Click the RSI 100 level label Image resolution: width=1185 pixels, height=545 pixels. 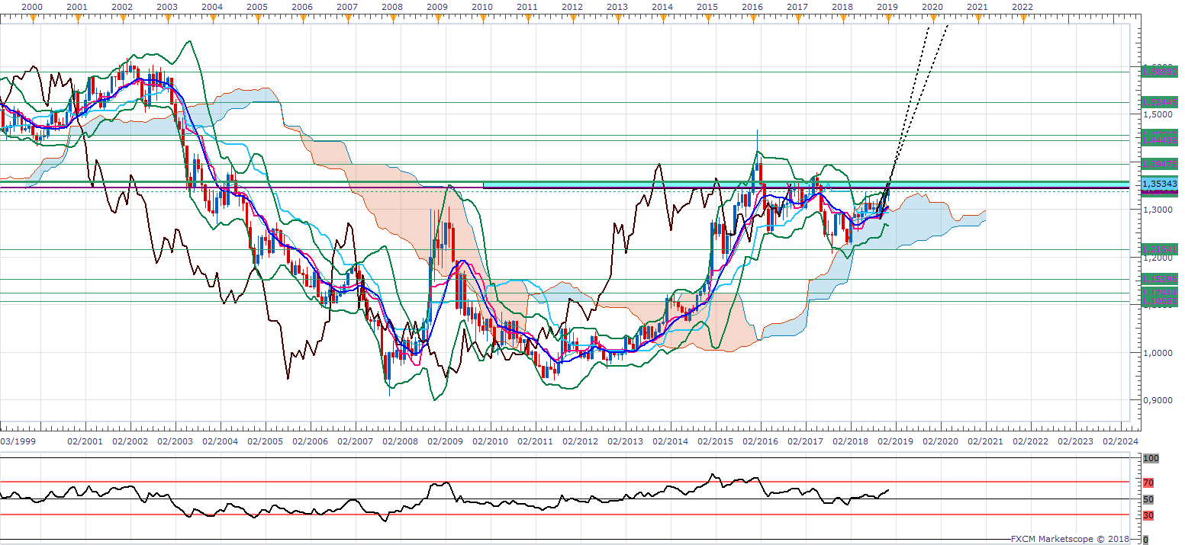[x=1151, y=458]
